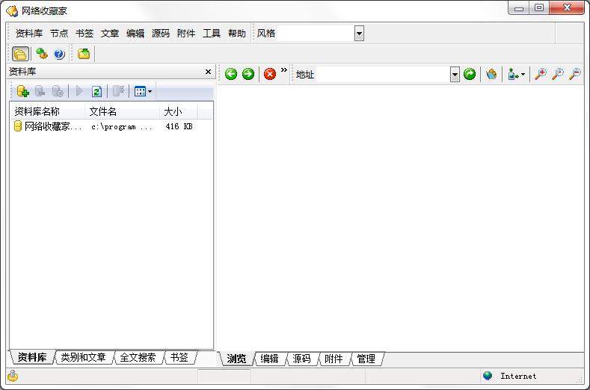Viewport: 590px width, 390px height.
Task: Click the green back navigation arrow
Action: click(x=231, y=74)
